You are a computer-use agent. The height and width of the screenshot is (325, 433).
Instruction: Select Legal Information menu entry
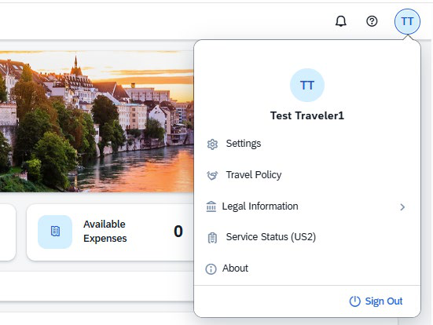coord(307,206)
